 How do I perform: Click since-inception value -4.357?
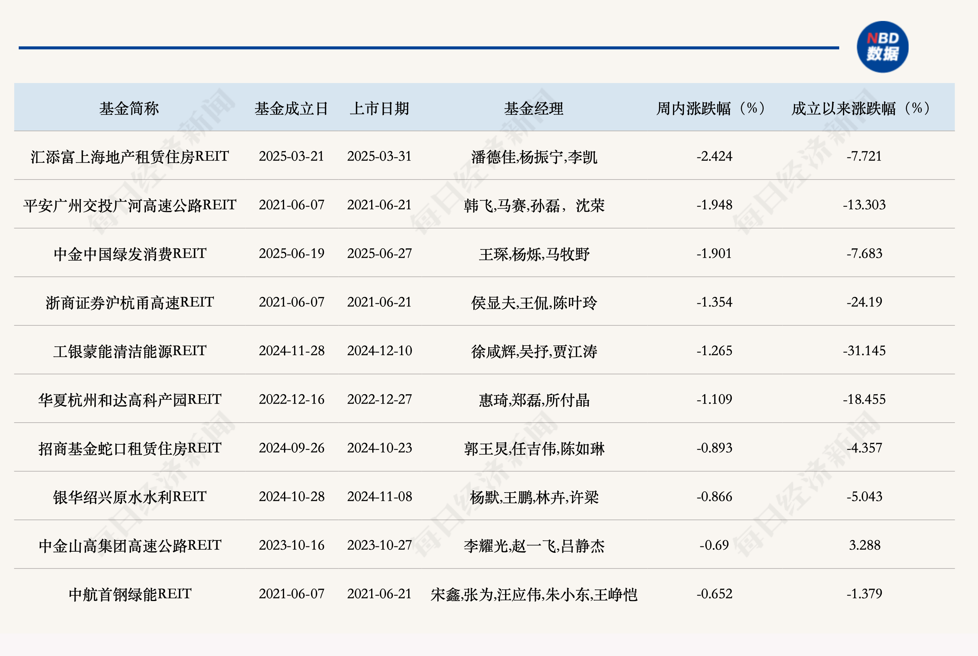click(864, 448)
